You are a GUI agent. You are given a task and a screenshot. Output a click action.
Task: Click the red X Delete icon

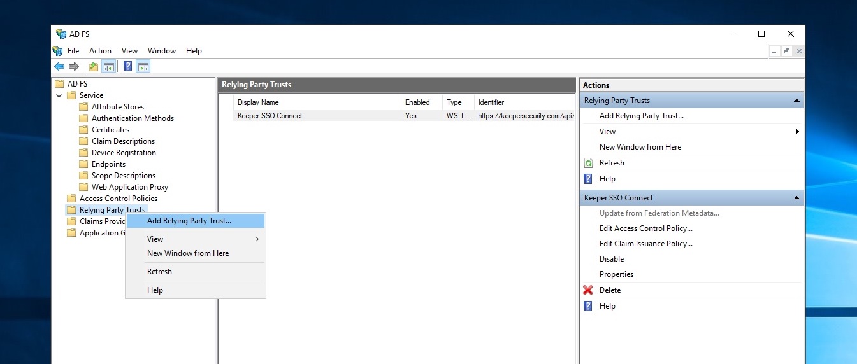point(588,290)
